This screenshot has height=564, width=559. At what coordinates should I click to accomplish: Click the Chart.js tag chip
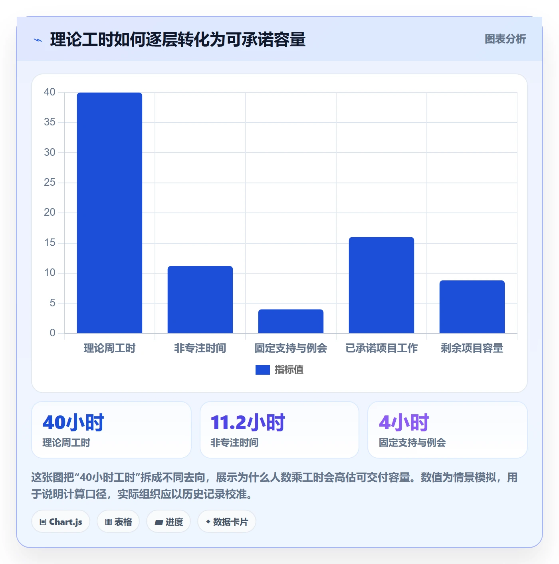[x=61, y=522]
